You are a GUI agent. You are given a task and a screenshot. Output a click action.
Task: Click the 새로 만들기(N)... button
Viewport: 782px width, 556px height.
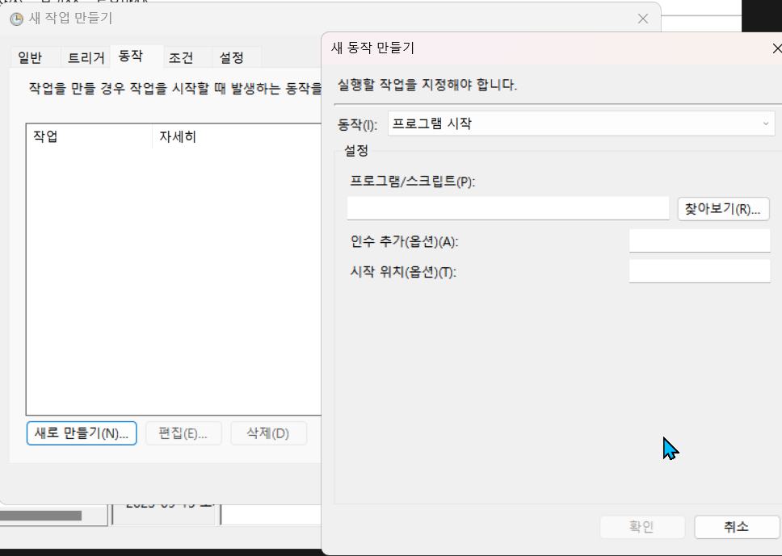point(82,433)
